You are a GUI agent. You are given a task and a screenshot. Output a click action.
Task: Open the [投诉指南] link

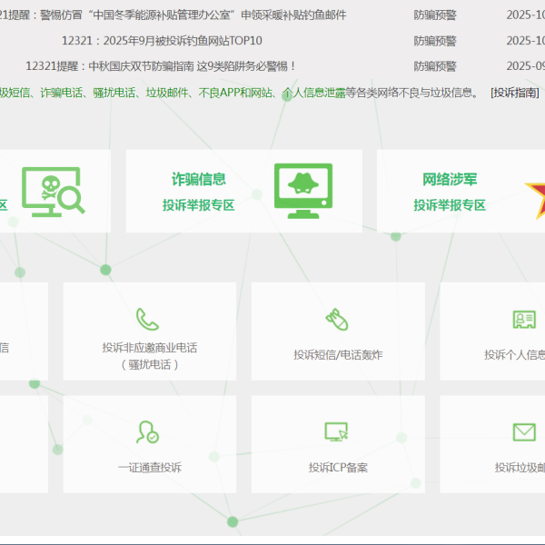(515, 93)
